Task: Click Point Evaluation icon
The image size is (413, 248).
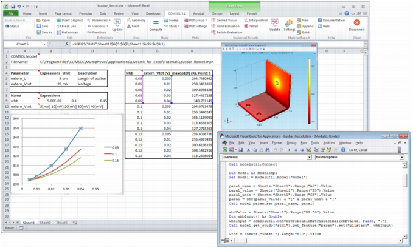Action: point(213,26)
